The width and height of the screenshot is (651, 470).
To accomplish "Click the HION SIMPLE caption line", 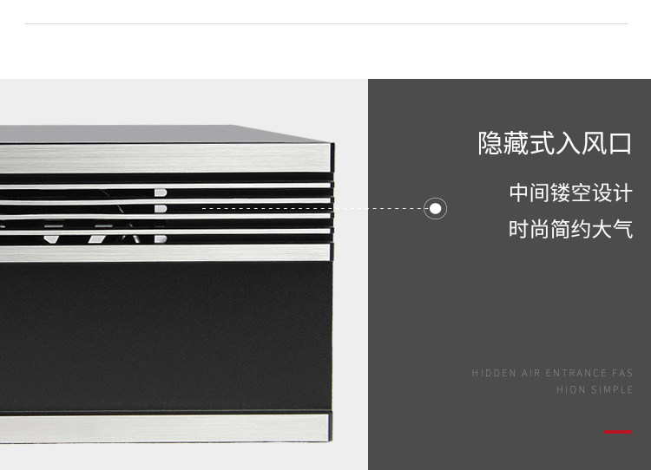I will point(595,389).
